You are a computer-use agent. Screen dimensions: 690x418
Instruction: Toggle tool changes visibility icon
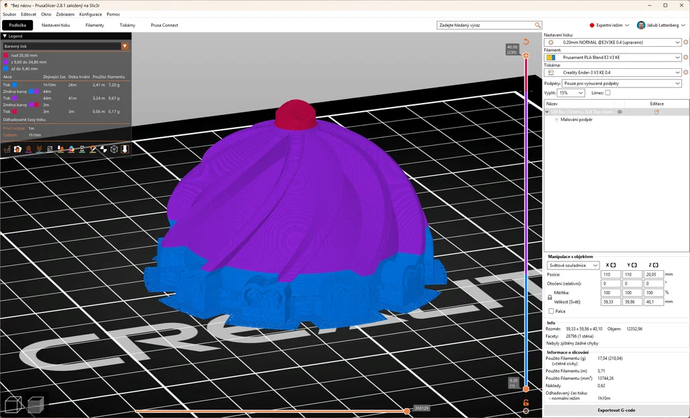click(61, 149)
